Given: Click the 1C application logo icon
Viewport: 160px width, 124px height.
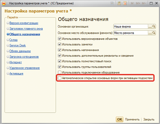Looking at the screenshot, I should (x=4, y=4).
